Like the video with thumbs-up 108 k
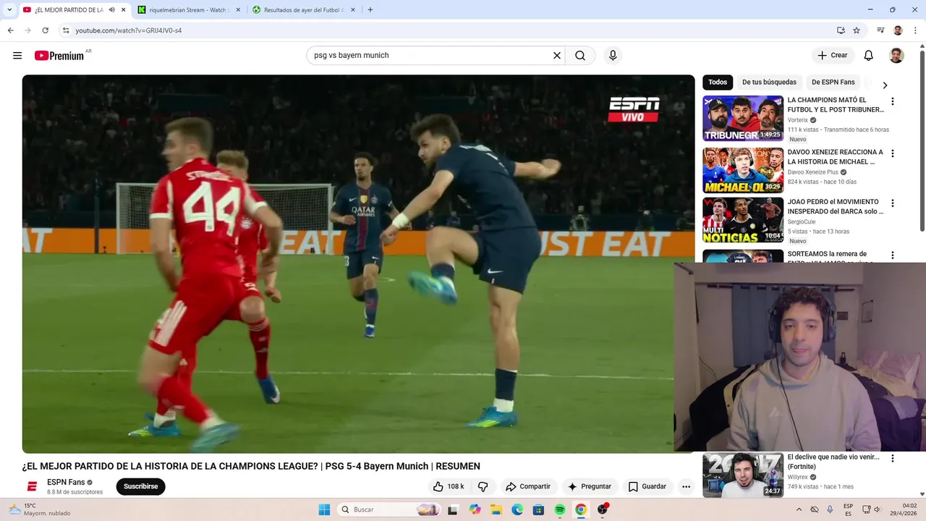 click(449, 486)
